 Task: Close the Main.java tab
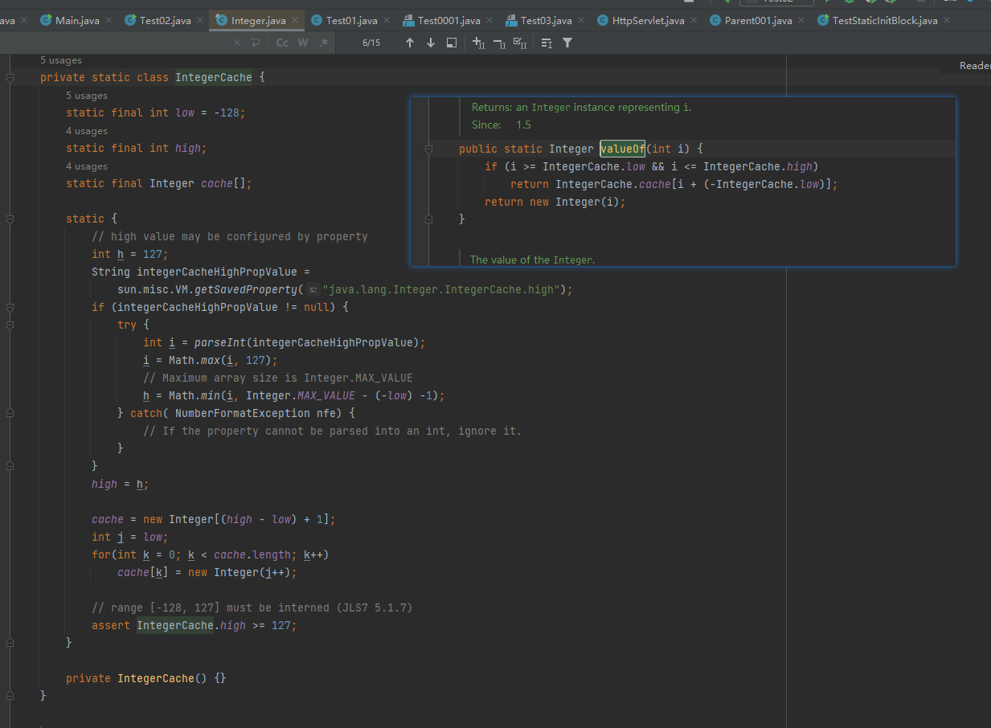click(109, 20)
